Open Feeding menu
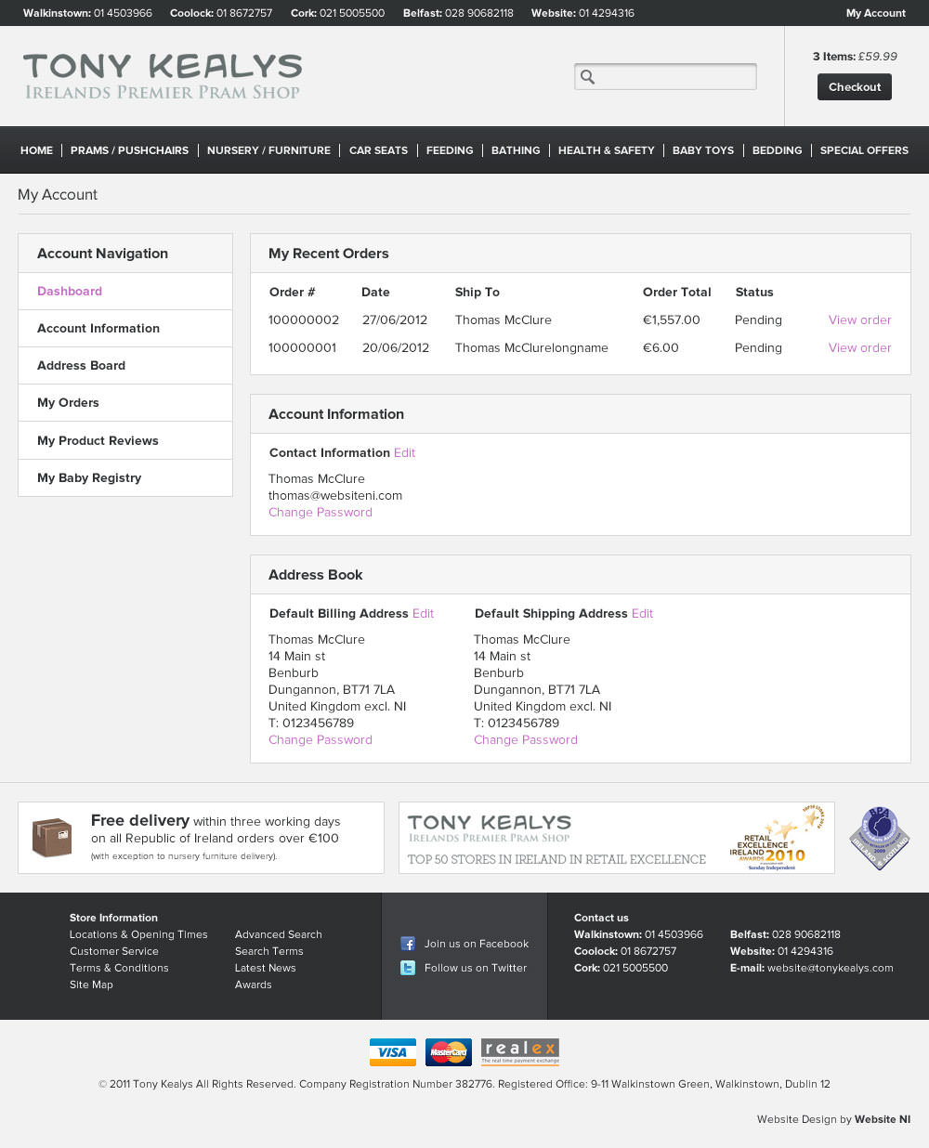Image resolution: width=929 pixels, height=1148 pixels. click(450, 150)
